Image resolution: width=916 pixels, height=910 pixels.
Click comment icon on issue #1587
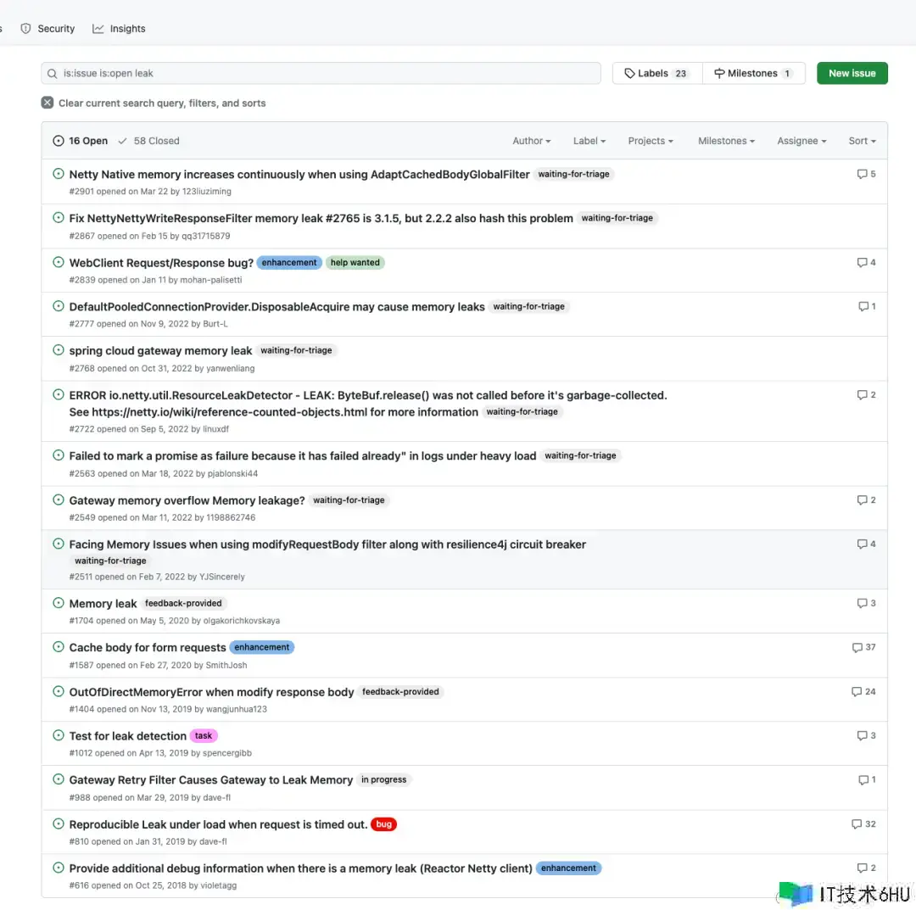tap(857, 648)
